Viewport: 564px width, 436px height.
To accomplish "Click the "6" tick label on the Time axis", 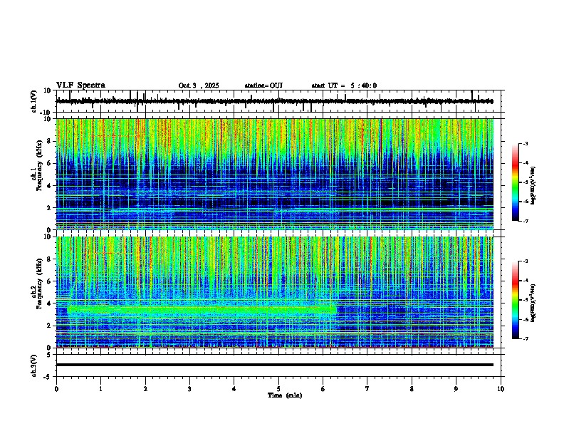I will [323, 389].
